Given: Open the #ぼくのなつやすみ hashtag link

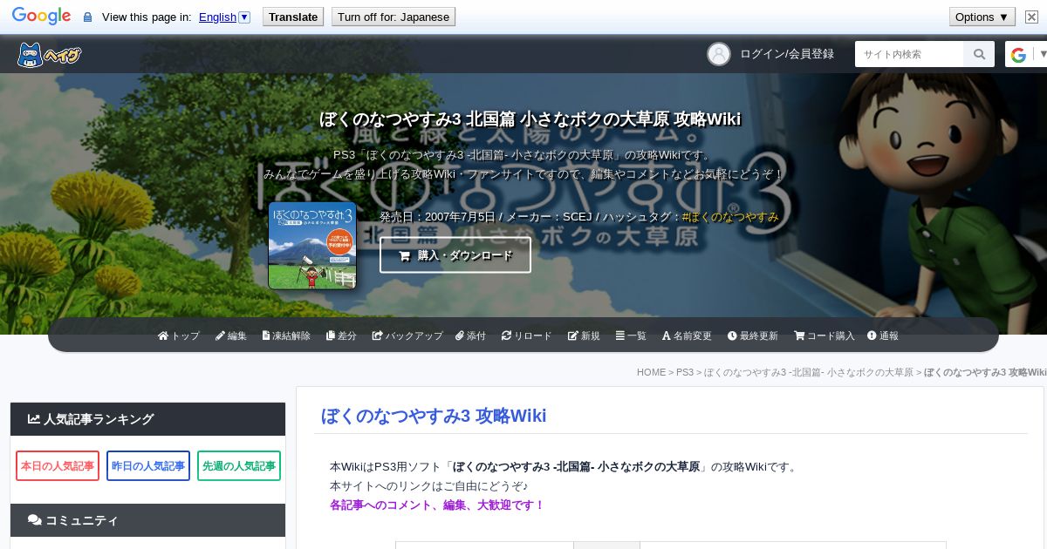Looking at the screenshot, I should coord(730,217).
